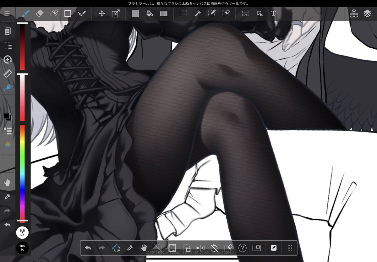Open the Transform tool
This screenshot has height=262, width=377.
(x=116, y=14)
